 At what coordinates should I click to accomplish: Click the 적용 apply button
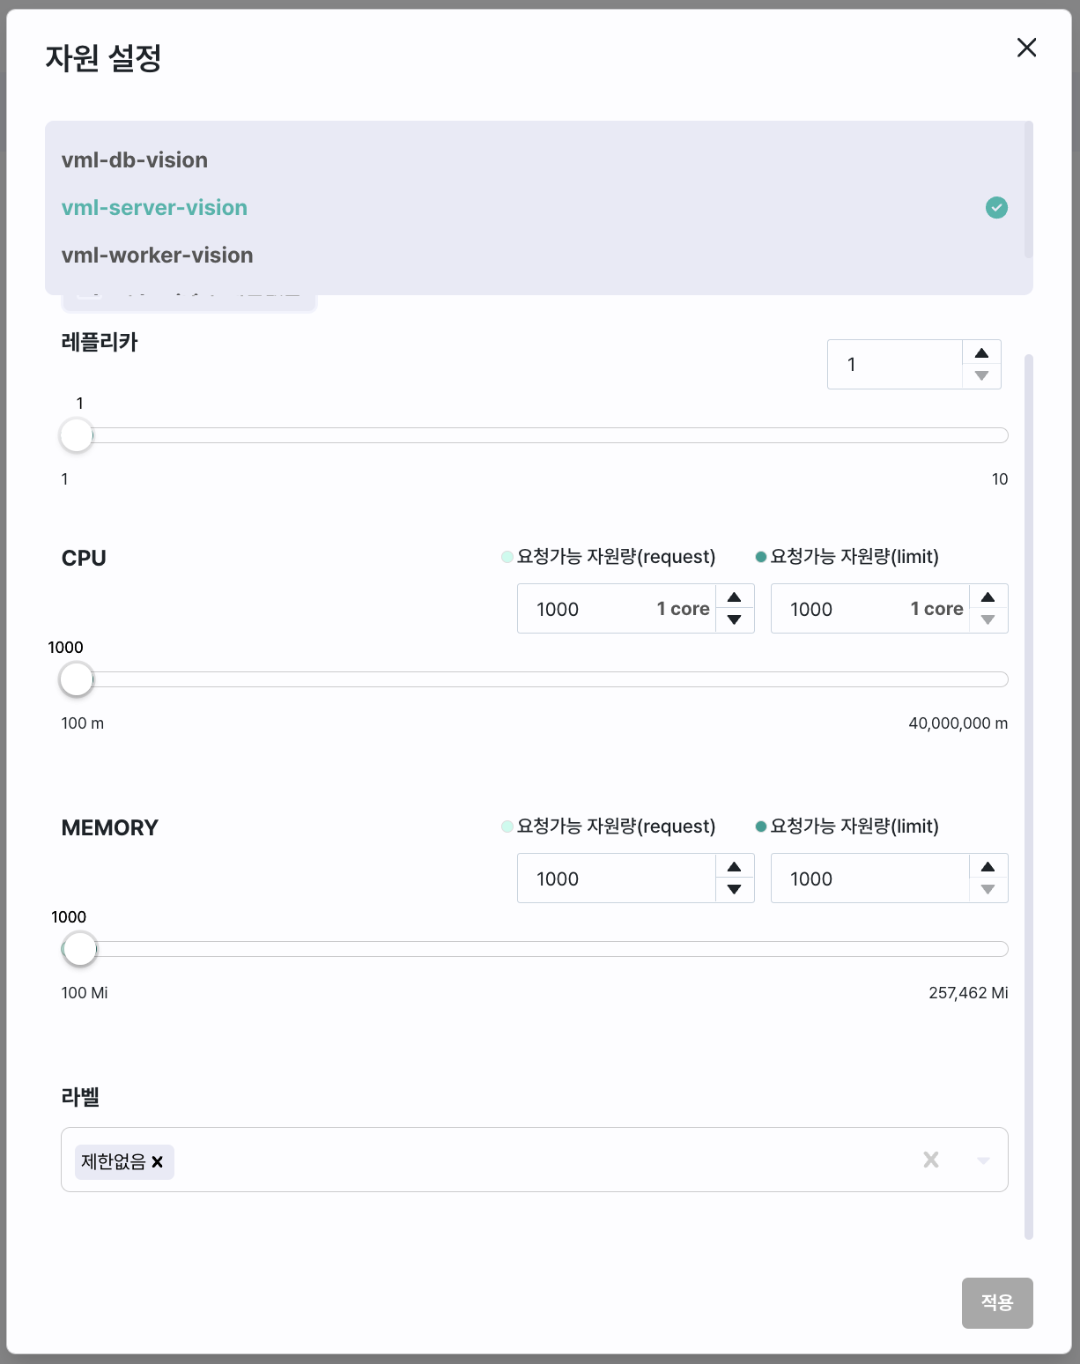[997, 1303]
